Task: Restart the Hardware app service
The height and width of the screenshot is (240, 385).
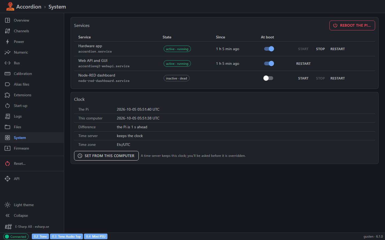Action: coord(337,49)
